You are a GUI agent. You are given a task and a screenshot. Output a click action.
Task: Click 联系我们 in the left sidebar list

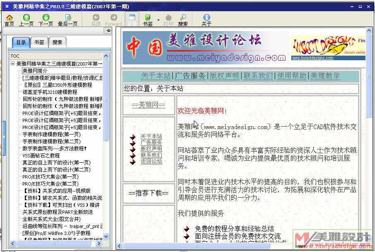(x=151, y=155)
